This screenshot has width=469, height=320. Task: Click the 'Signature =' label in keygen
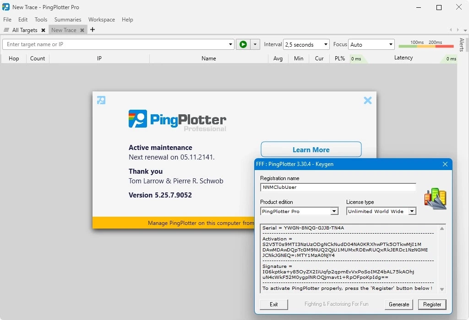(x=277, y=266)
